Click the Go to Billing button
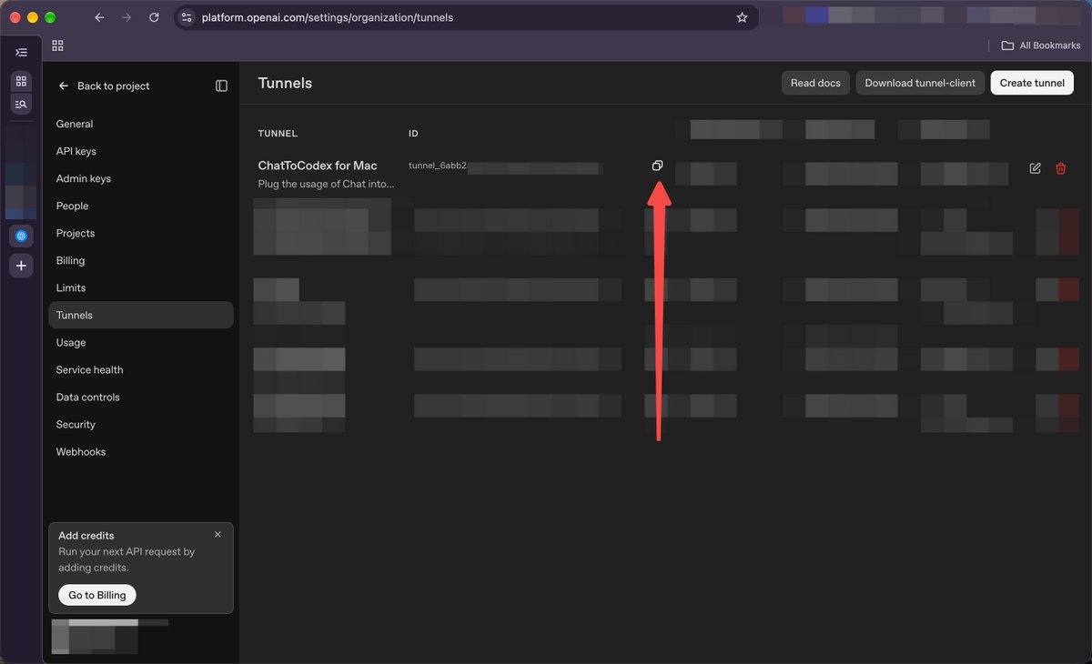The width and height of the screenshot is (1092, 664). (97, 595)
